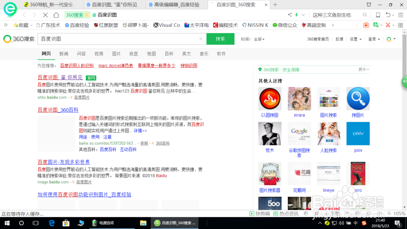Open File Explorer on the taskbar
Image resolution: width=407 pixels, height=229 pixels.
(143, 223)
